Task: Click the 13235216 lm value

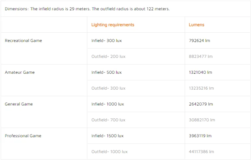Action: point(202,88)
